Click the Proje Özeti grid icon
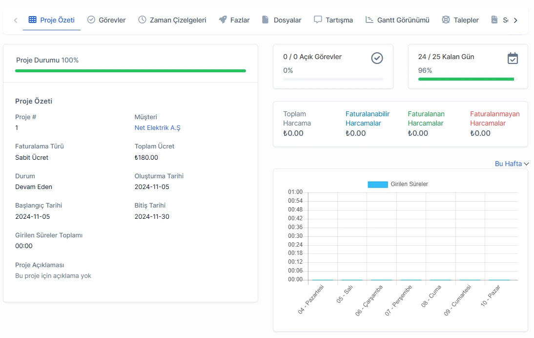Viewport: 534px width, 338px height. pos(32,20)
